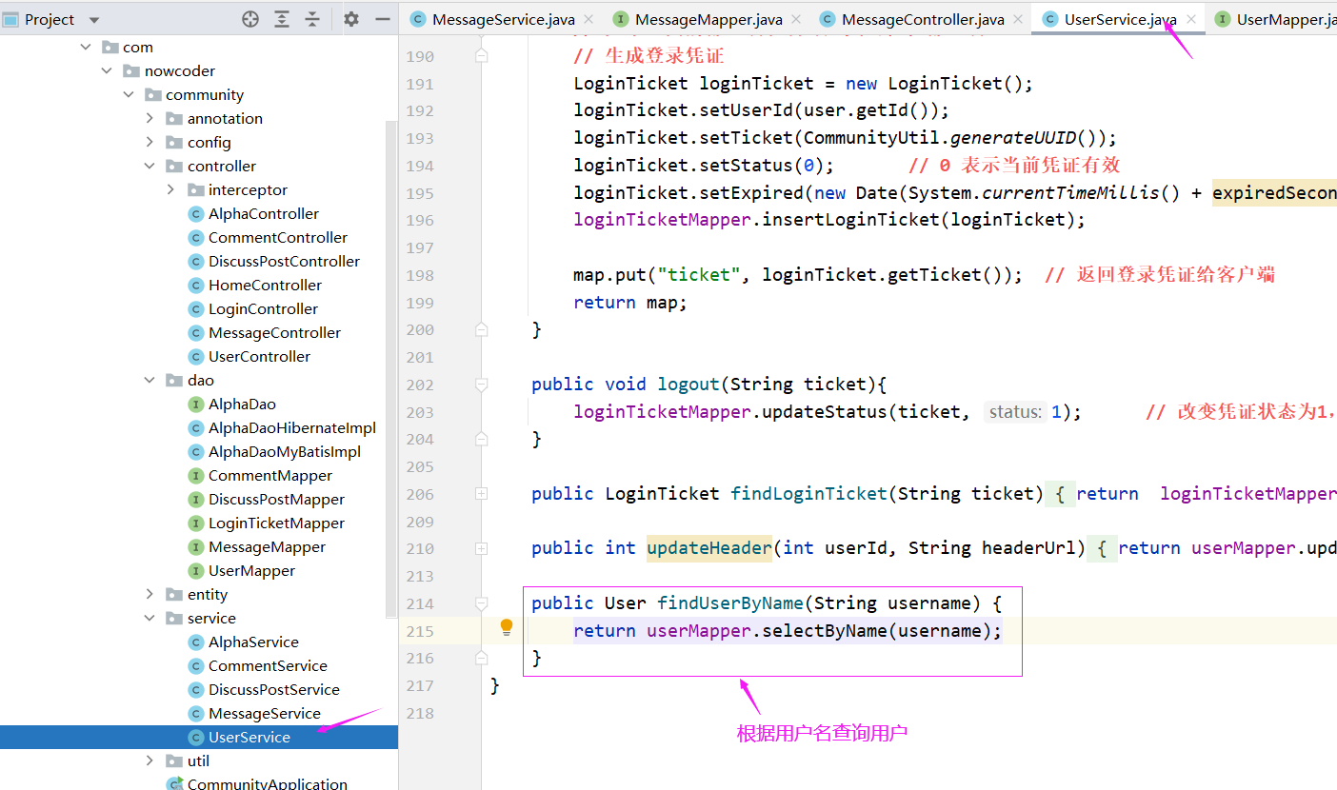Collapse logout method fold on line 202

tap(481, 385)
